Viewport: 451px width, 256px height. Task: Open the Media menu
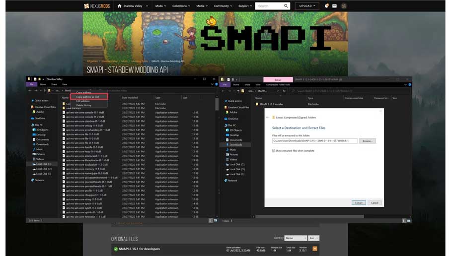tap(202, 6)
